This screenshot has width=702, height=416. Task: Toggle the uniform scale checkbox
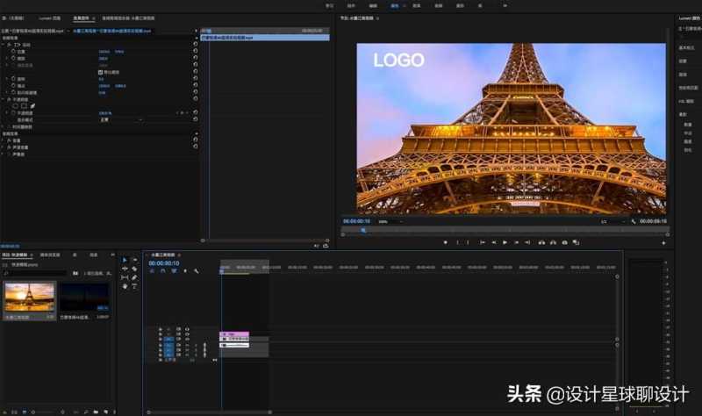click(99, 72)
